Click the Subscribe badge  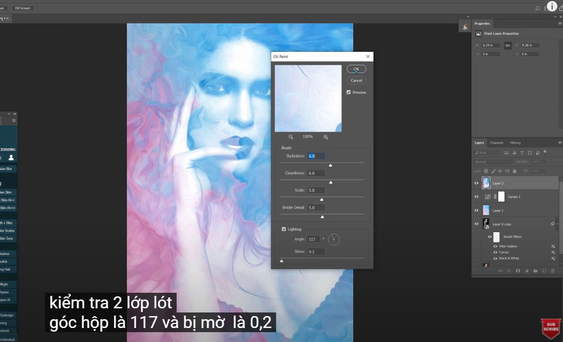pos(551,329)
